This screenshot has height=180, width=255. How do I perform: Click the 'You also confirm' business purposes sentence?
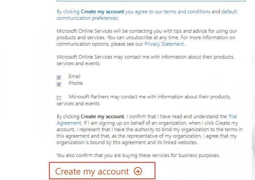pos(138,155)
